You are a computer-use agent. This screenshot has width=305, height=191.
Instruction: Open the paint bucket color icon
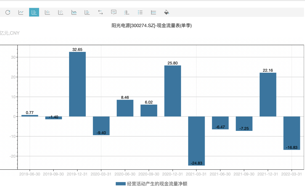pos(167,12)
